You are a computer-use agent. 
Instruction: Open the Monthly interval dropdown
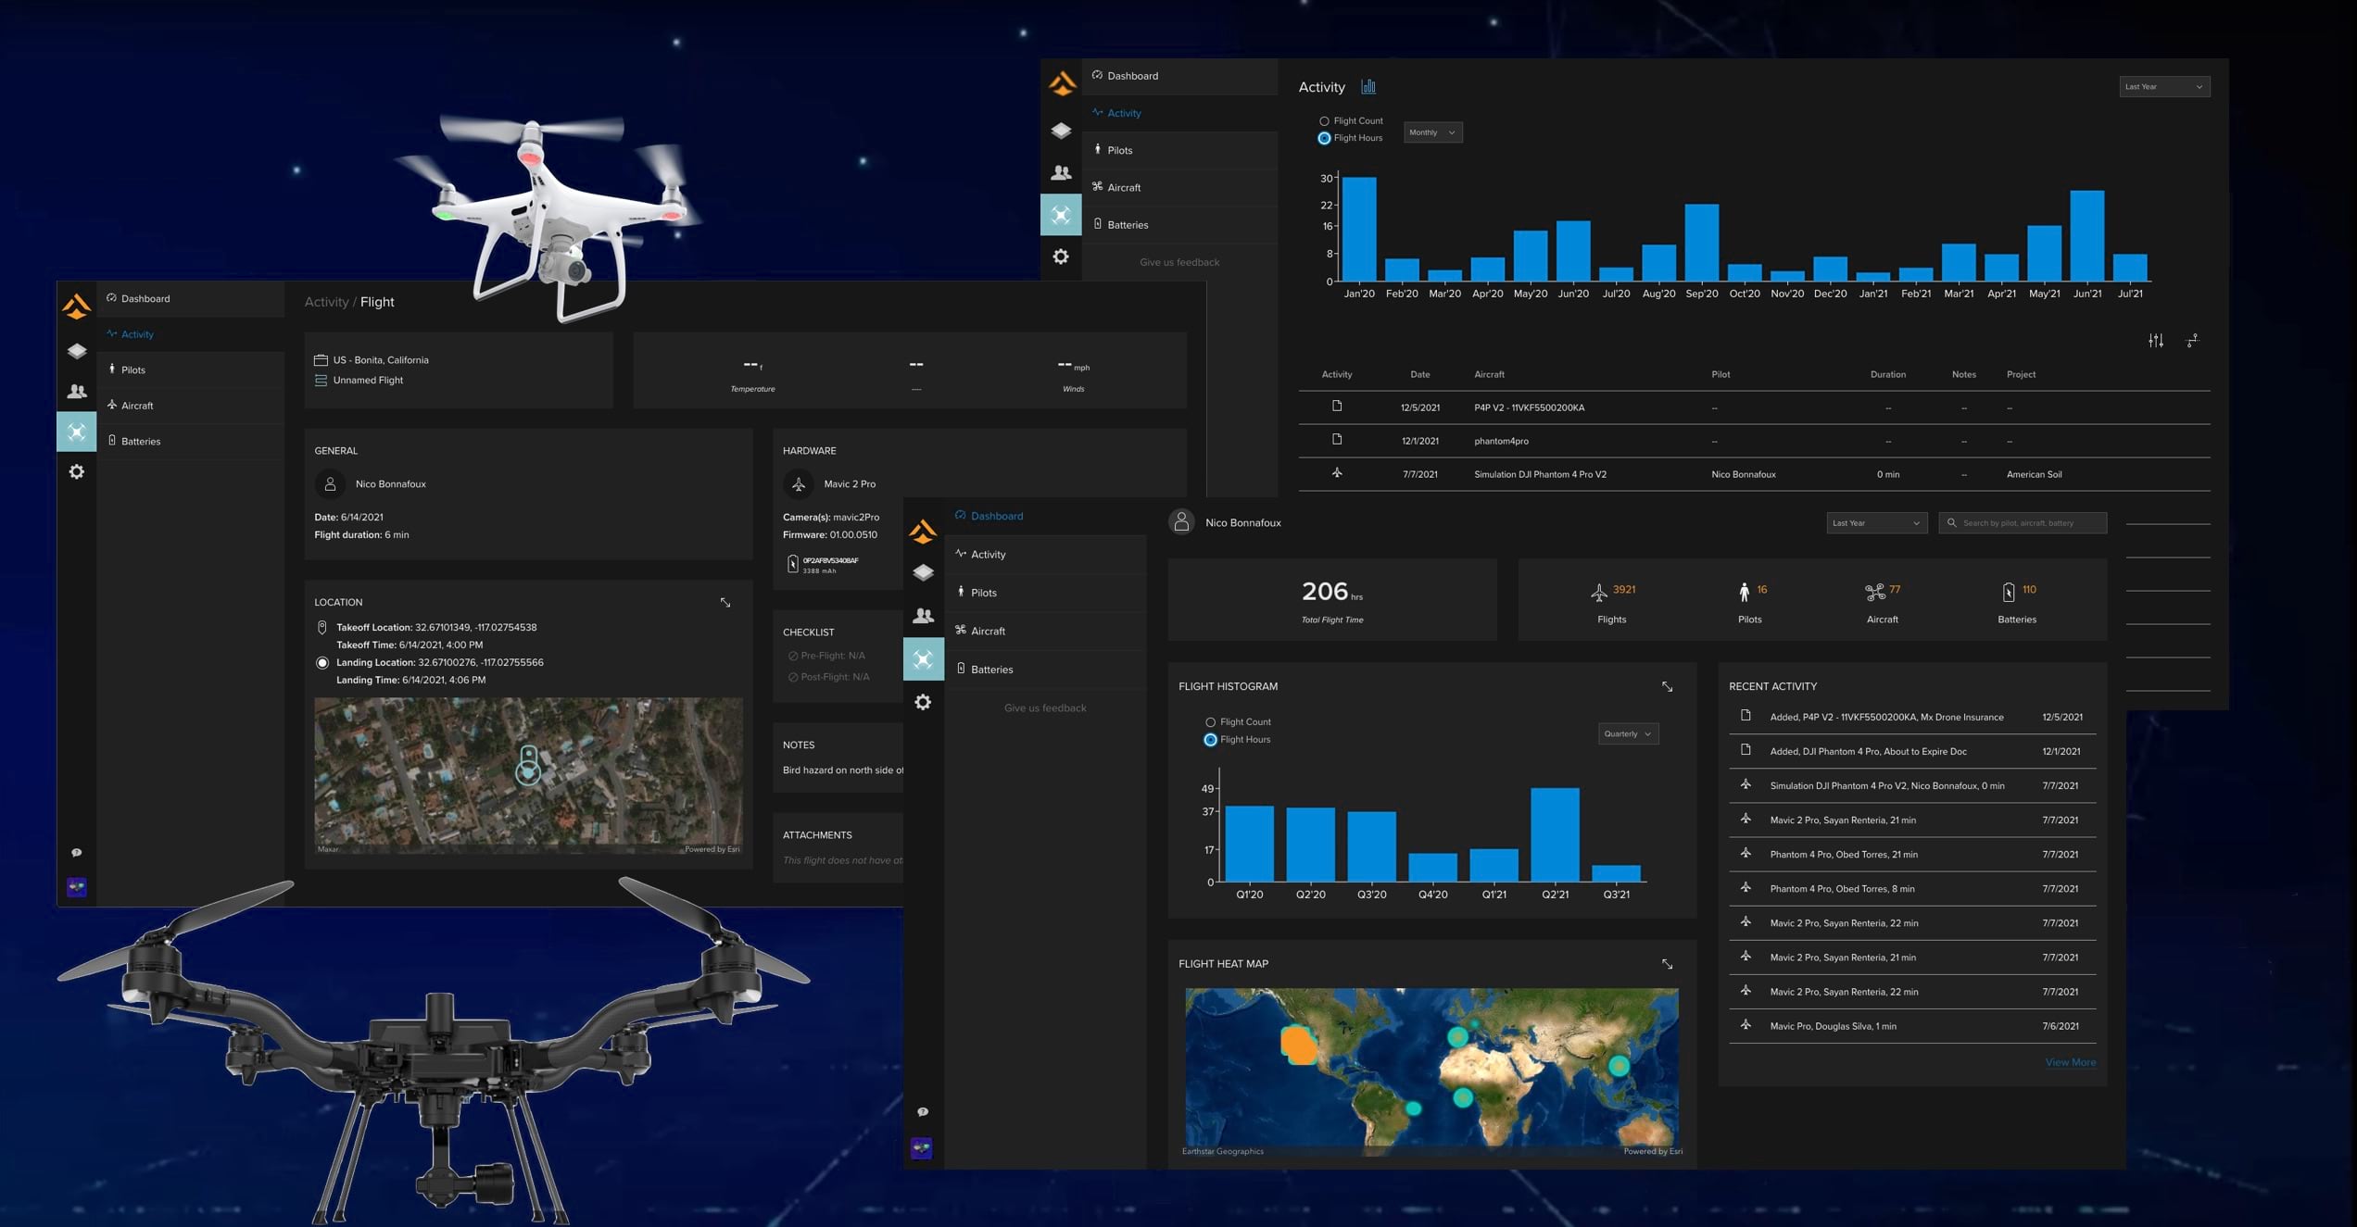tap(1432, 131)
